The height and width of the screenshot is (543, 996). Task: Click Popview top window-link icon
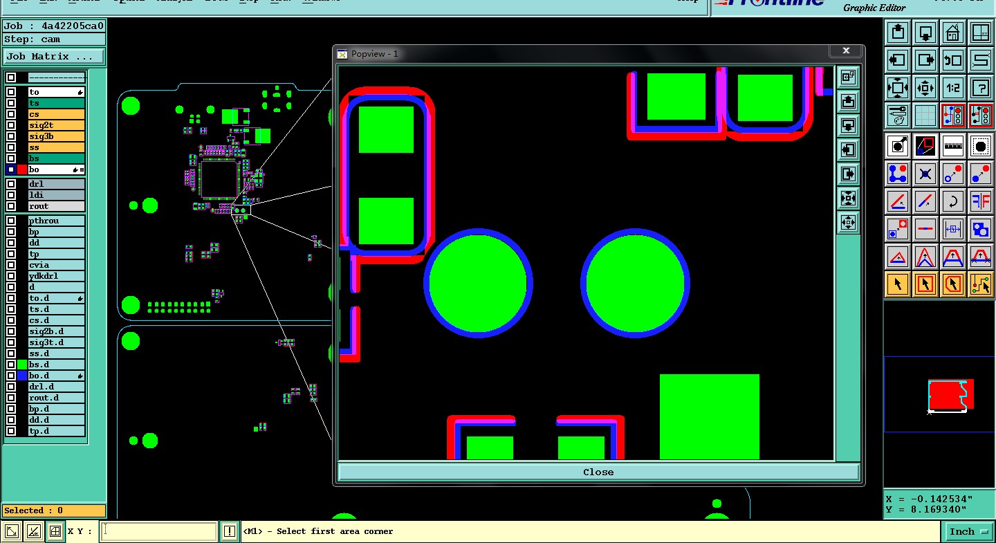pos(848,77)
